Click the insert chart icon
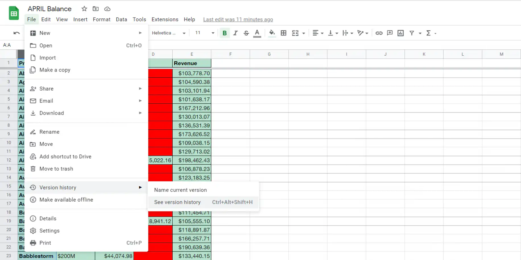The image size is (521, 260). coord(401,33)
